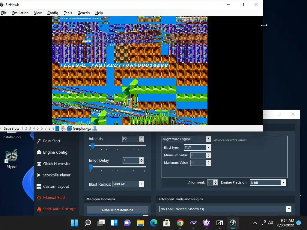This screenshot has height=230, width=307.
Task: Select save slot 5 in status bar
Action: 38,128
